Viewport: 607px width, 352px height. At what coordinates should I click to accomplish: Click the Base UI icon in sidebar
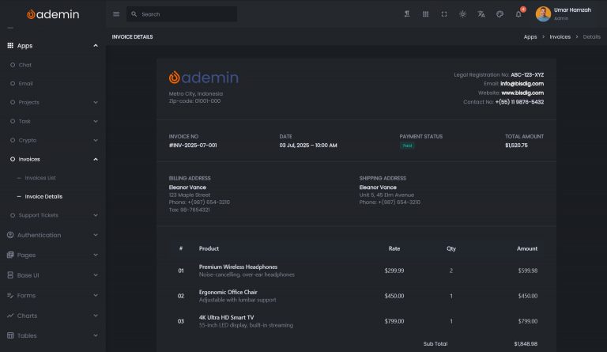(10, 275)
